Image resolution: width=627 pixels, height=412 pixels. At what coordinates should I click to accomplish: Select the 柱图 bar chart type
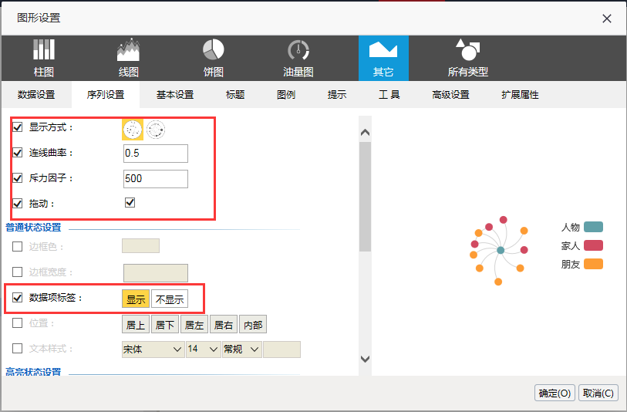[x=44, y=59]
